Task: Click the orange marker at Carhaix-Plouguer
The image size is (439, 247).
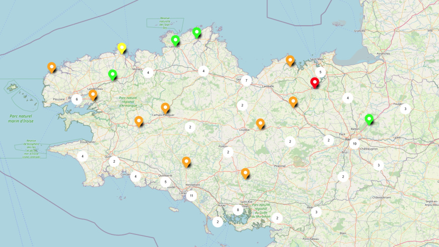Action: pos(165,107)
